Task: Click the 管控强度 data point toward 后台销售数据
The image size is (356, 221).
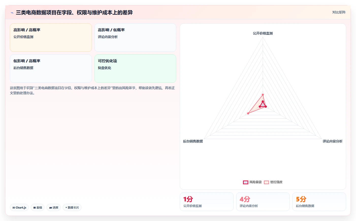Action: (248, 113)
